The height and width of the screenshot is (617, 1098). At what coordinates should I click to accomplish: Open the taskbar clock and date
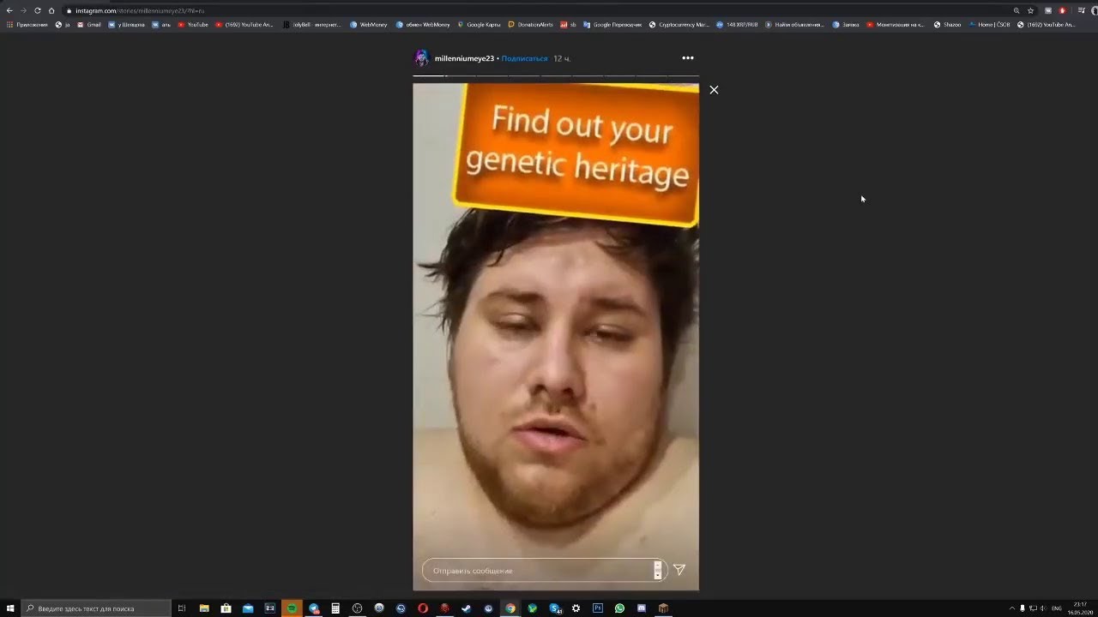click(1080, 608)
